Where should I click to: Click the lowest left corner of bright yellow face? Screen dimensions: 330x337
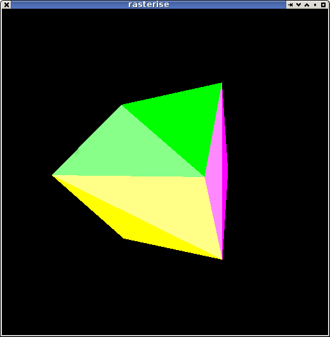tap(123, 239)
